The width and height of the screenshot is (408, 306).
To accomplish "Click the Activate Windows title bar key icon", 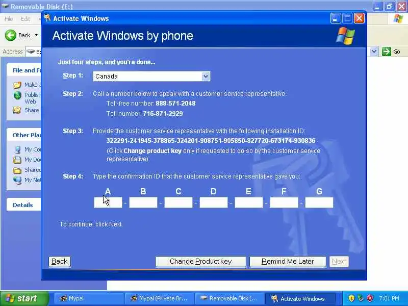I will [x=47, y=18].
